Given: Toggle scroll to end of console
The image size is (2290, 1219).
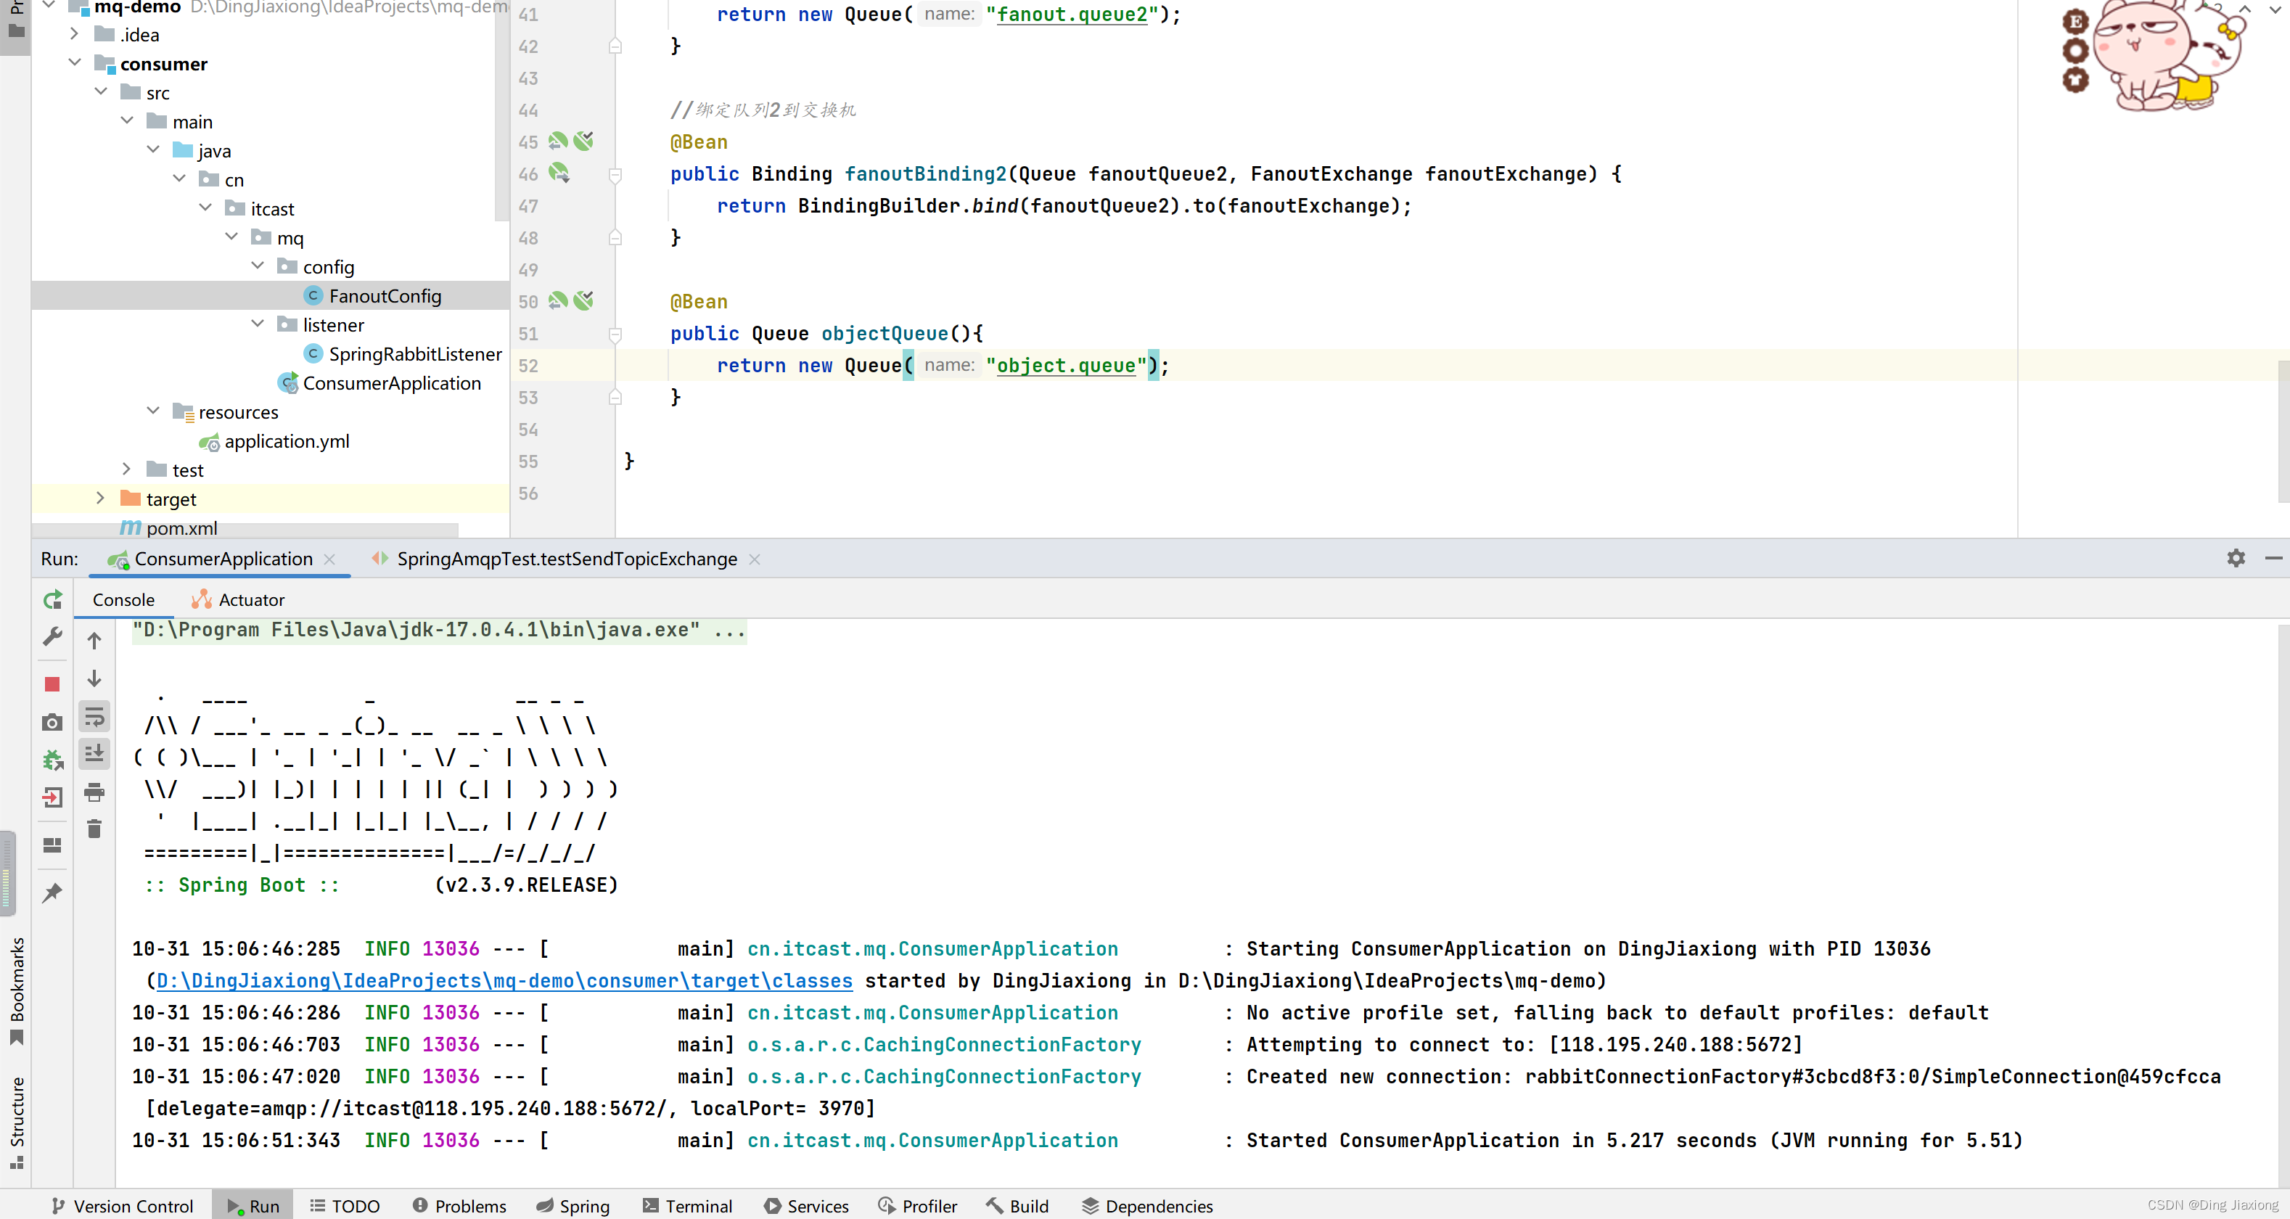Looking at the screenshot, I should point(94,754).
